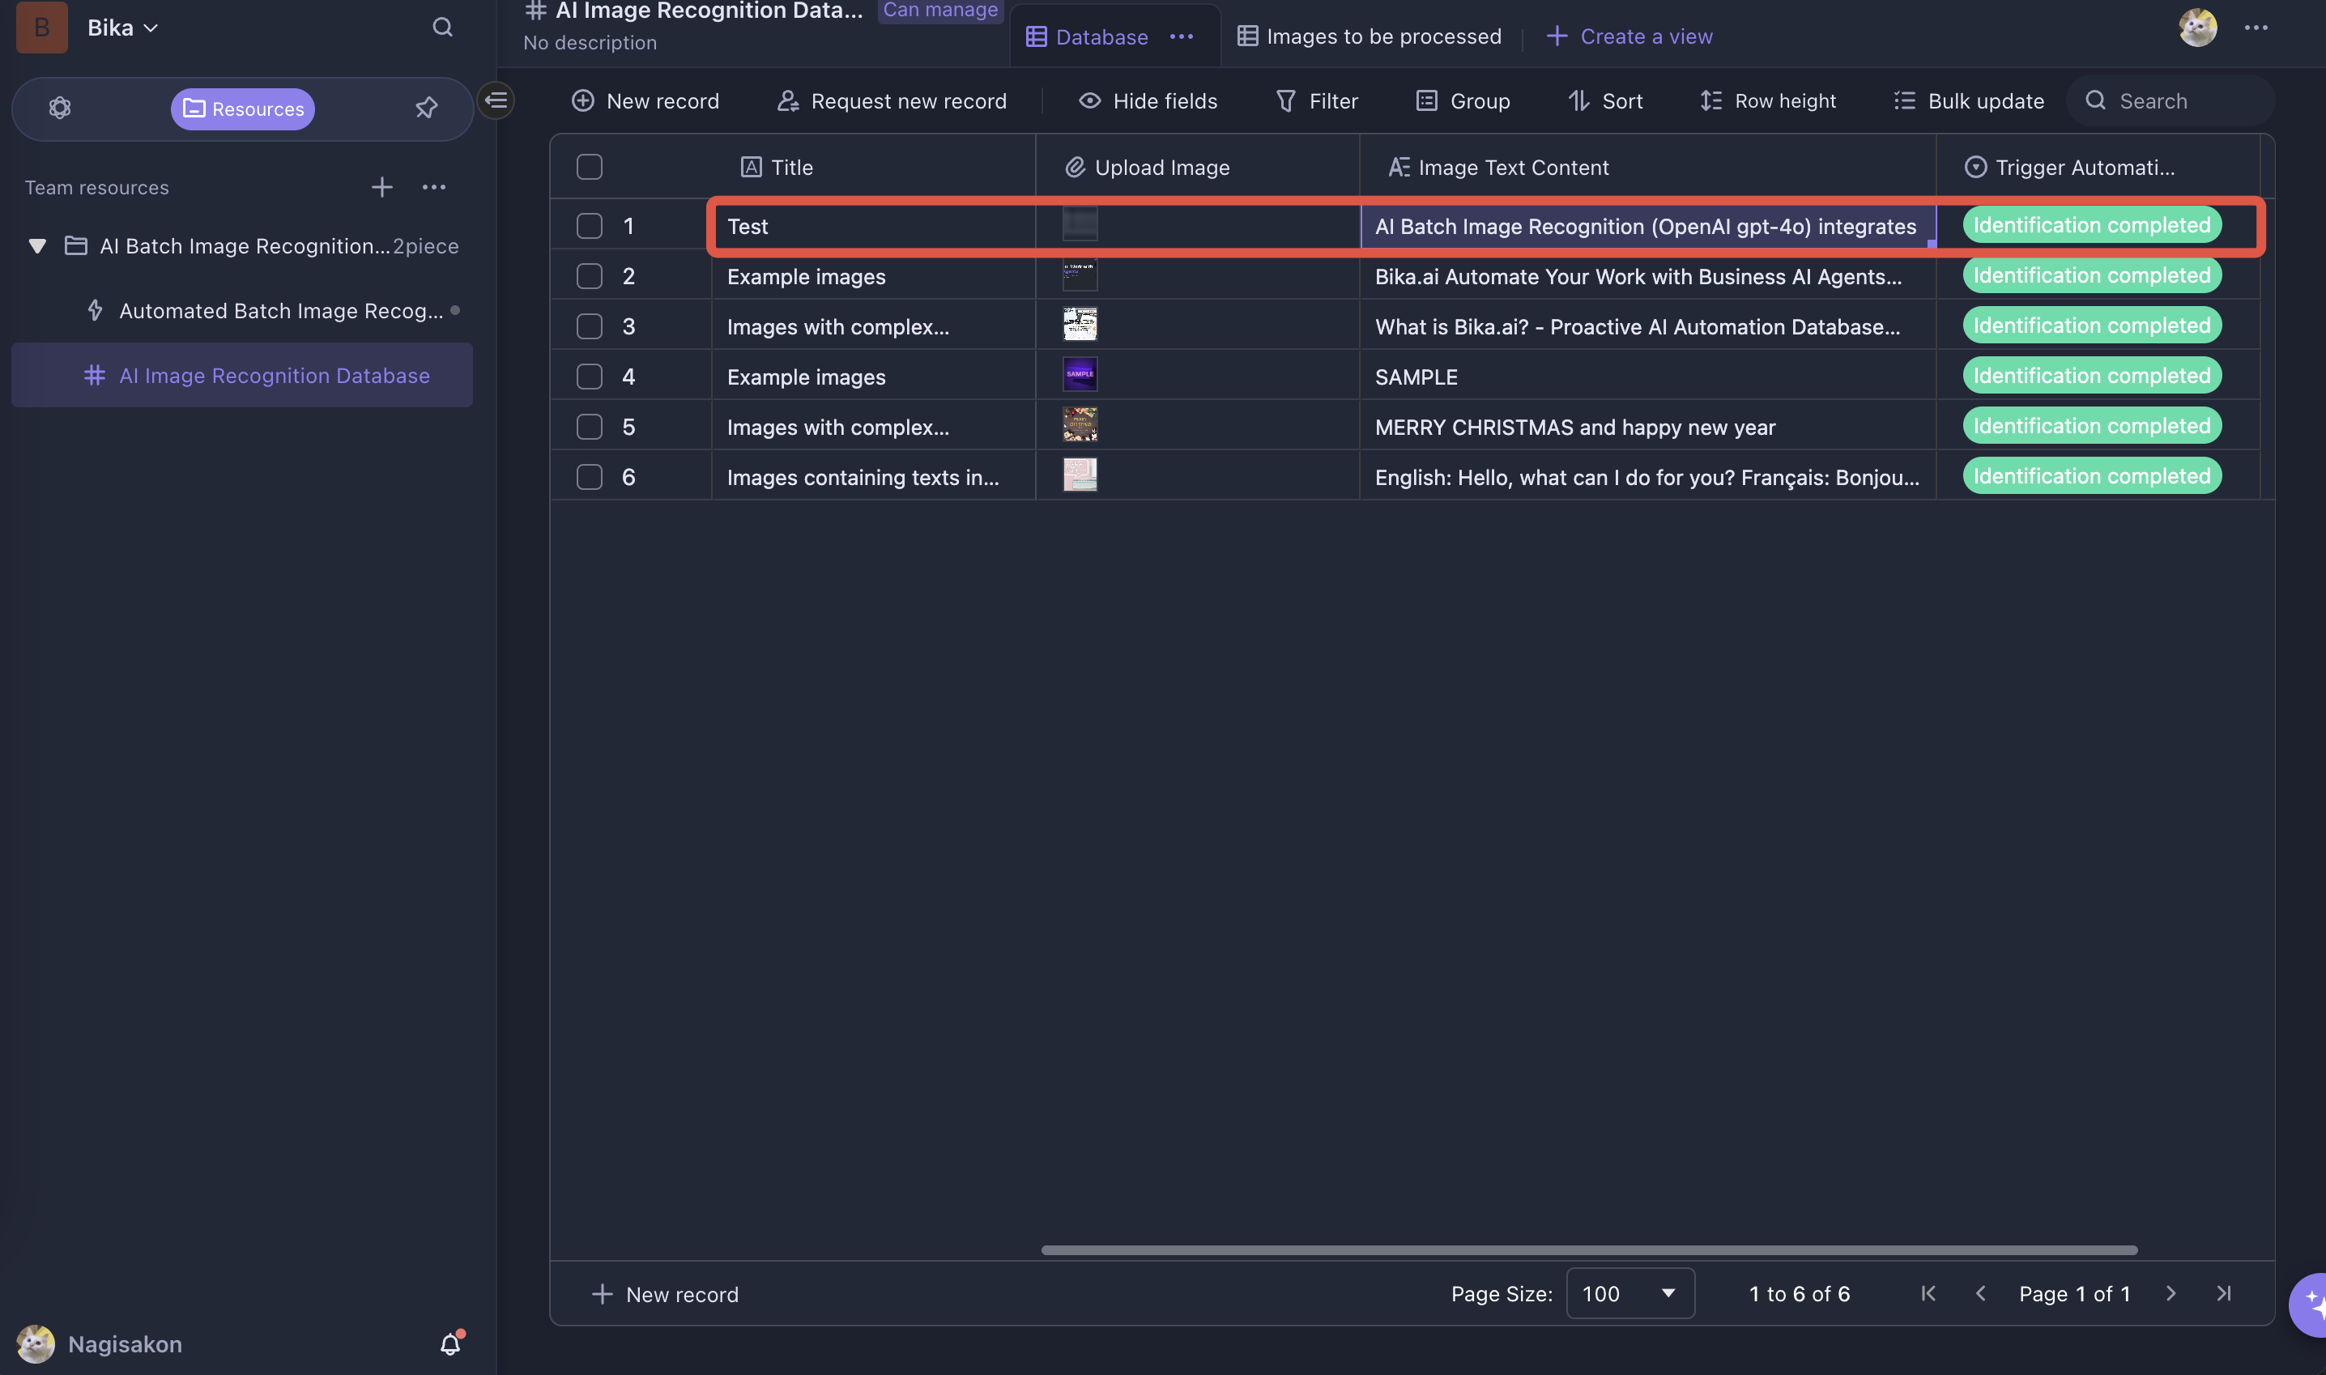Screen dimensions: 2326x1375
Task: Go to previous page arrow
Action: pos(1980,1293)
